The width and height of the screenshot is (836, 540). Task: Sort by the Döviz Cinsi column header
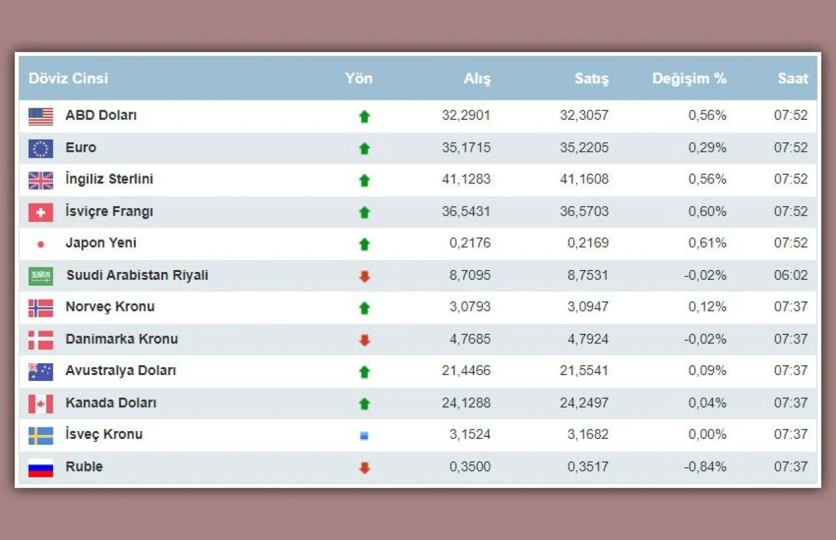tap(68, 78)
